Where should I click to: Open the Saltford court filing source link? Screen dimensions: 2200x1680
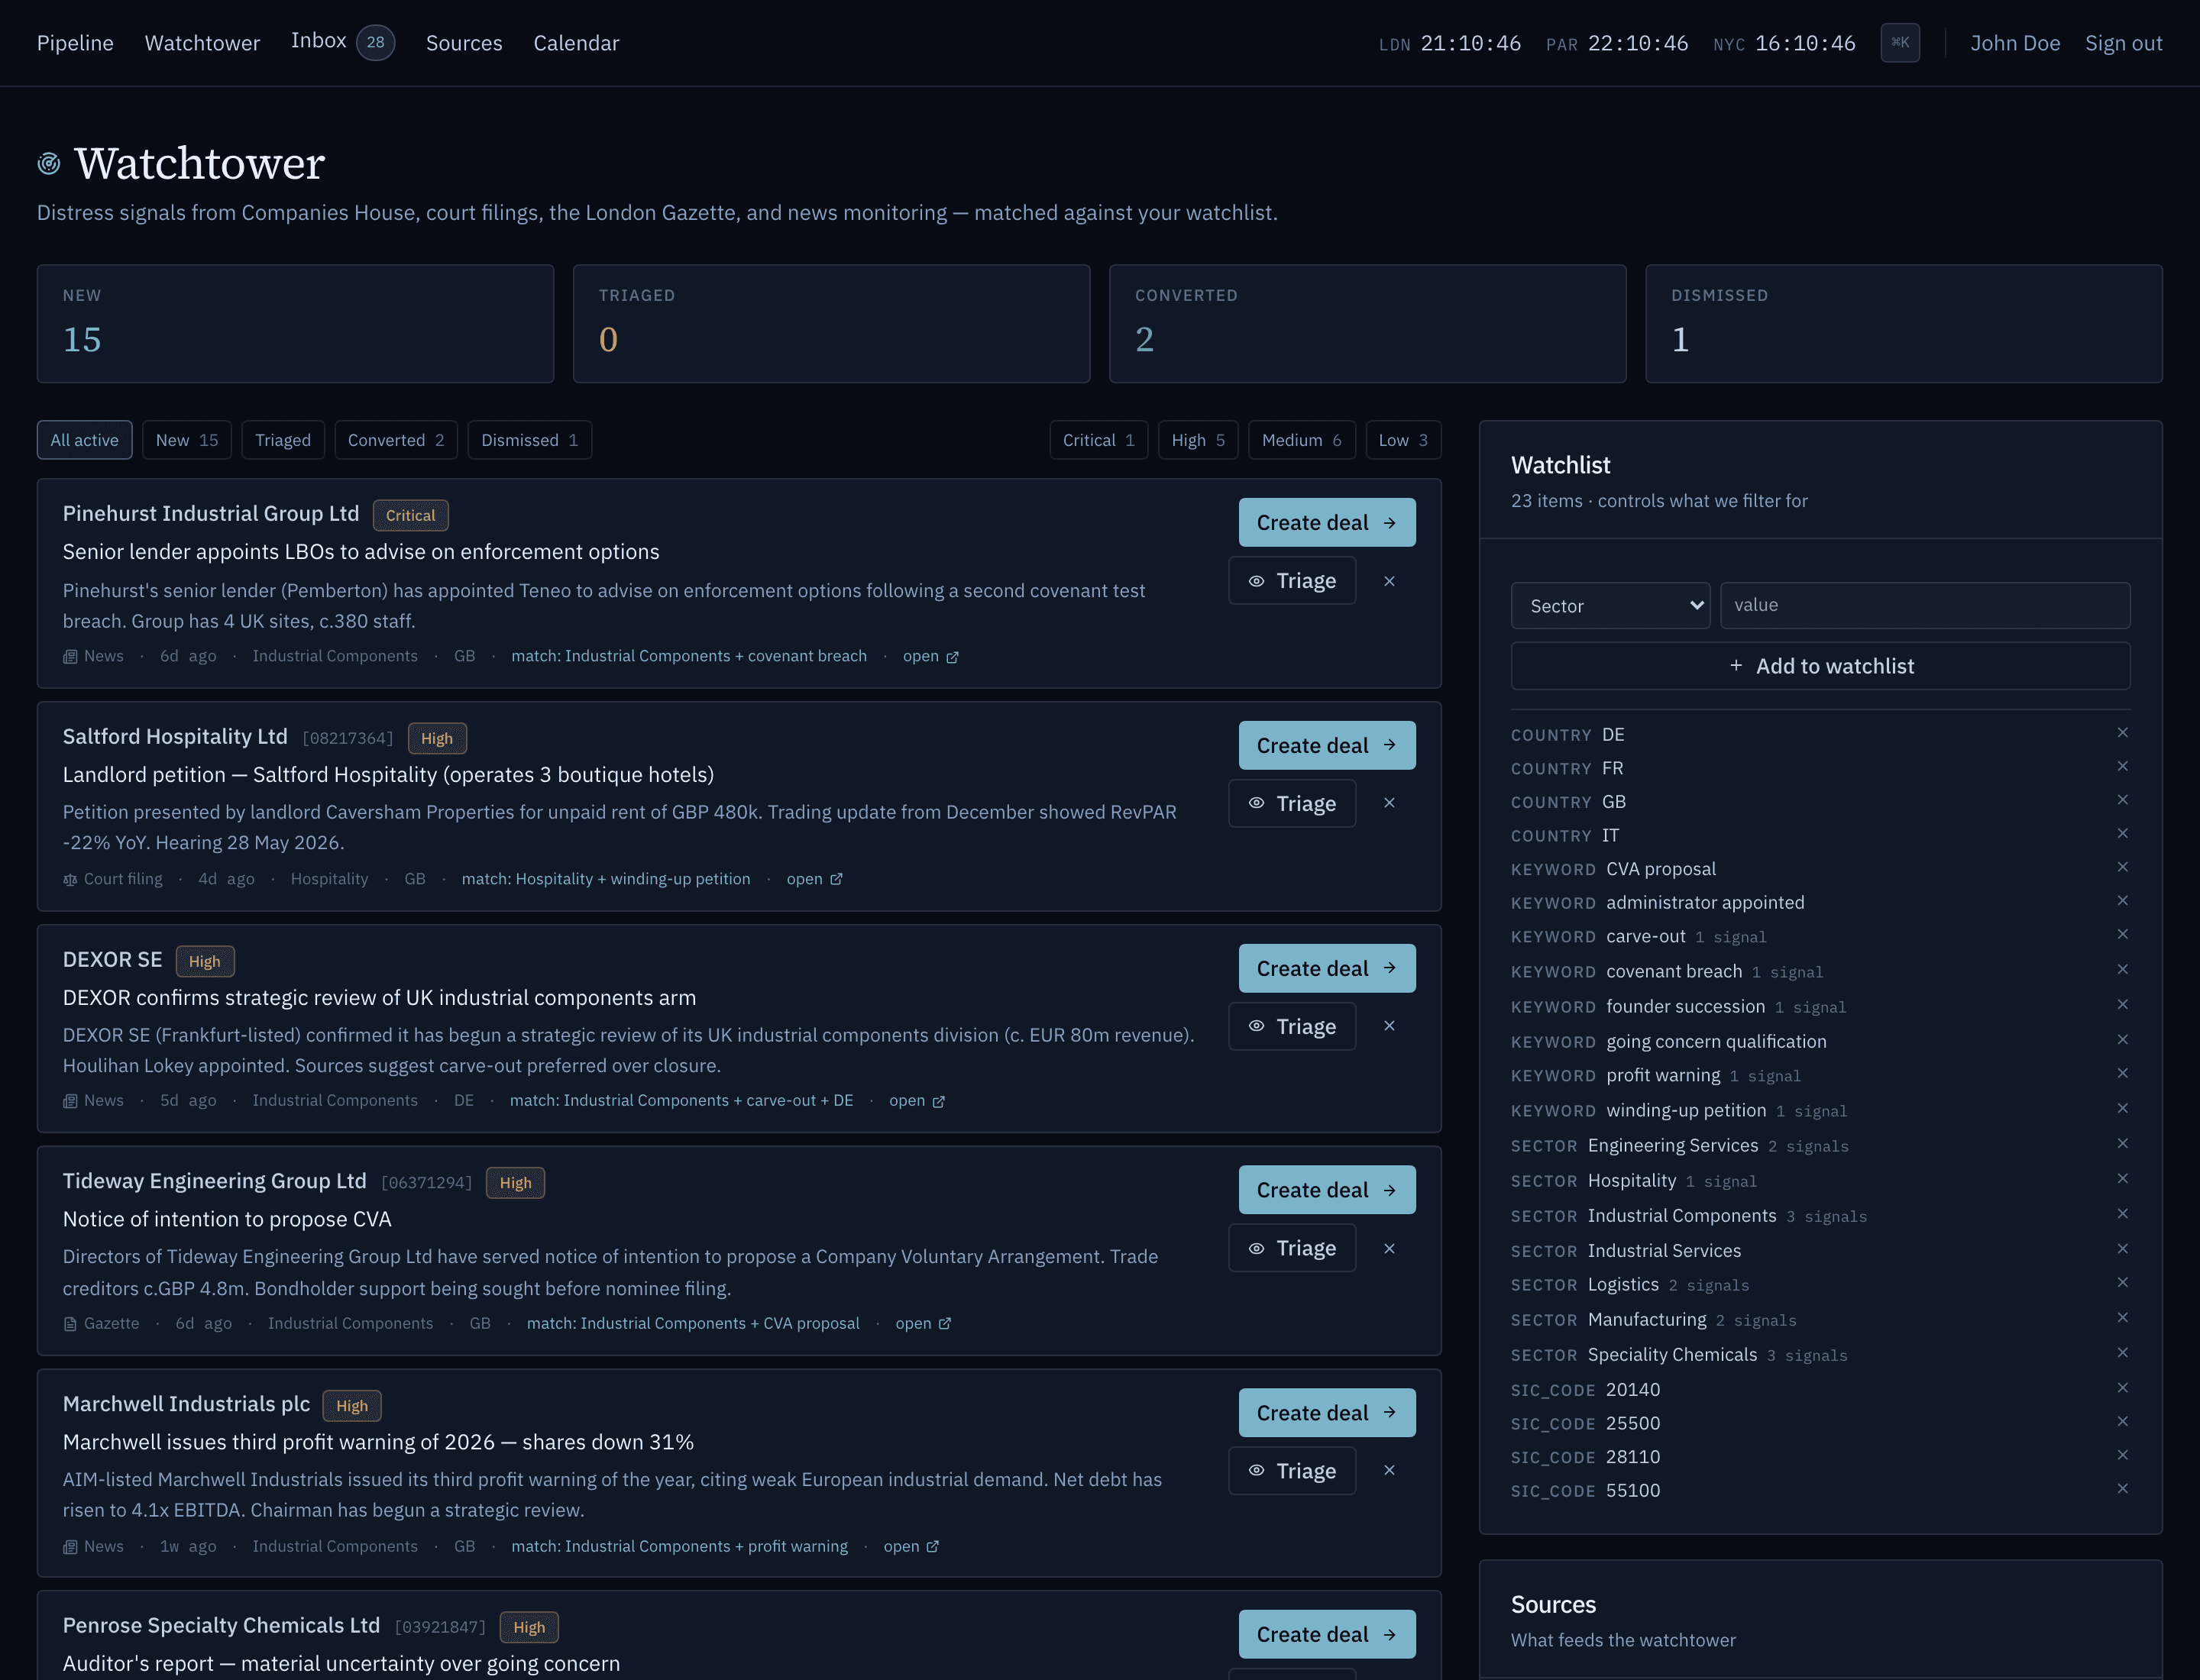[x=814, y=879]
